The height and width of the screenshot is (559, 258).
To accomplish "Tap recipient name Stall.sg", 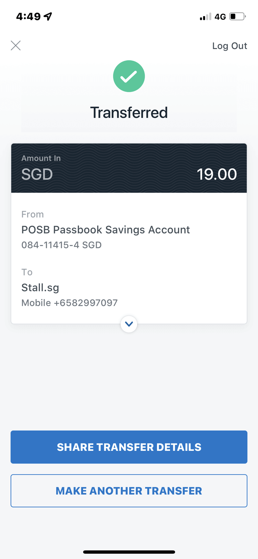I will pos(40,287).
